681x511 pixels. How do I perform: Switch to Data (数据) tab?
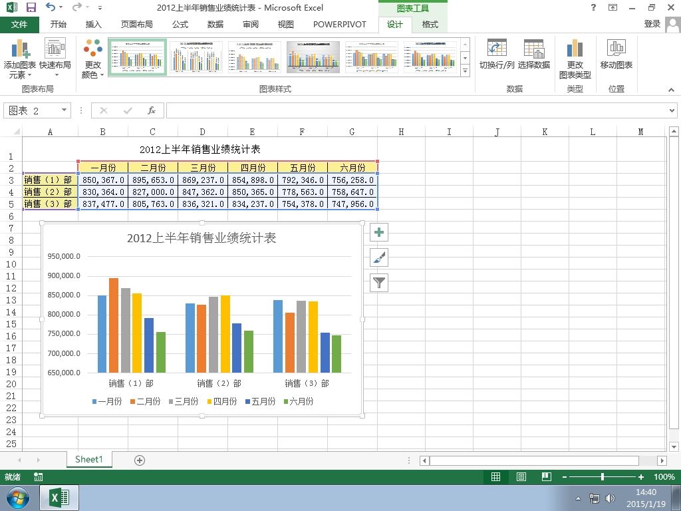tap(215, 25)
